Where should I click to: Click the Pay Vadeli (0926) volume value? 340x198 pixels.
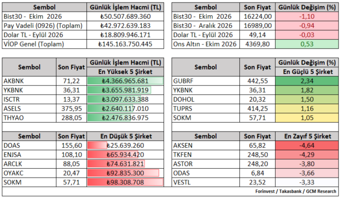tap(125, 26)
